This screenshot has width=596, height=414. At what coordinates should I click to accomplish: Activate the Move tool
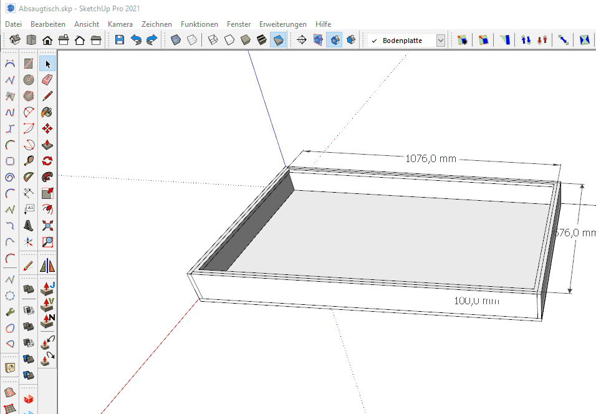coord(47,128)
